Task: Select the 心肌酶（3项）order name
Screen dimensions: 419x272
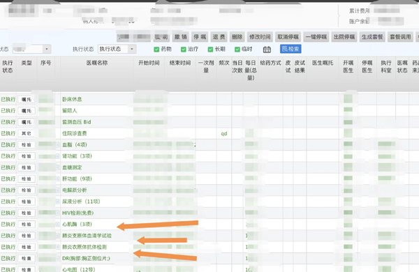Action: tap(77, 224)
